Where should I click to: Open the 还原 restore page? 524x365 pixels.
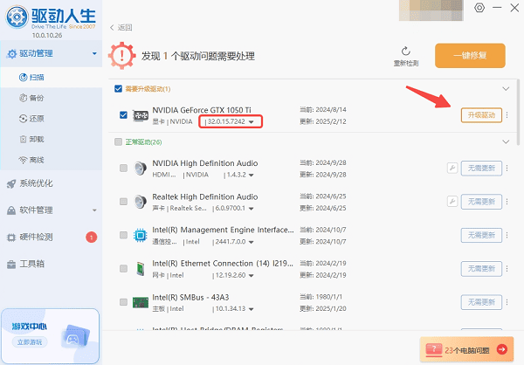(52, 119)
